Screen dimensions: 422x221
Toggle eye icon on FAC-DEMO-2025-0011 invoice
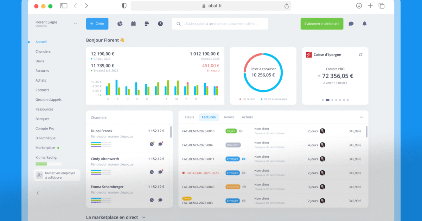pos(244,159)
